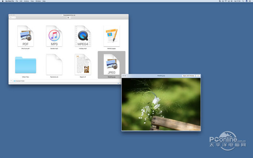Viewport: 253px width, 158px height.
Task: Click the Wi-Fi icon in menu bar
Action: tap(226, 1)
